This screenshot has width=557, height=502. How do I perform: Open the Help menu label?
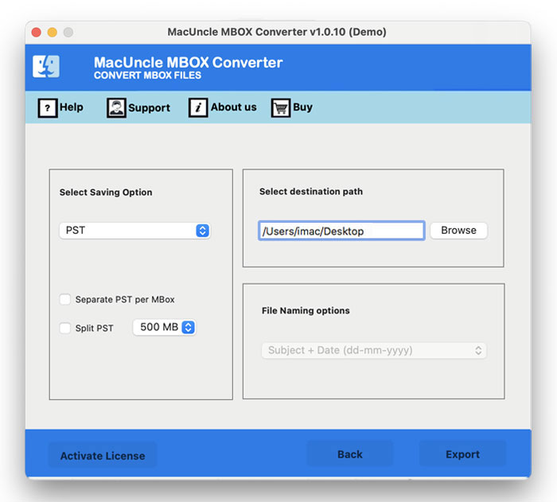(x=72, y=107)
